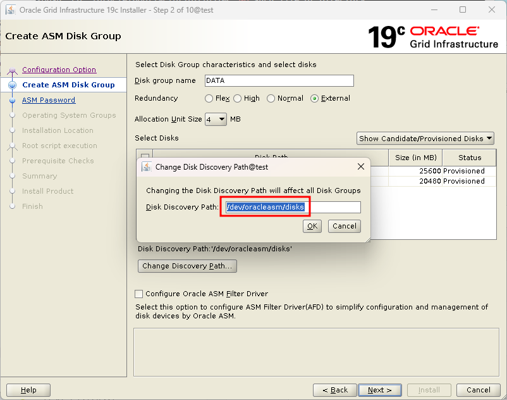This screenshot has height=400, width=507.
Task: Click the Size (in MB) column header
Action: pos(415,158)
